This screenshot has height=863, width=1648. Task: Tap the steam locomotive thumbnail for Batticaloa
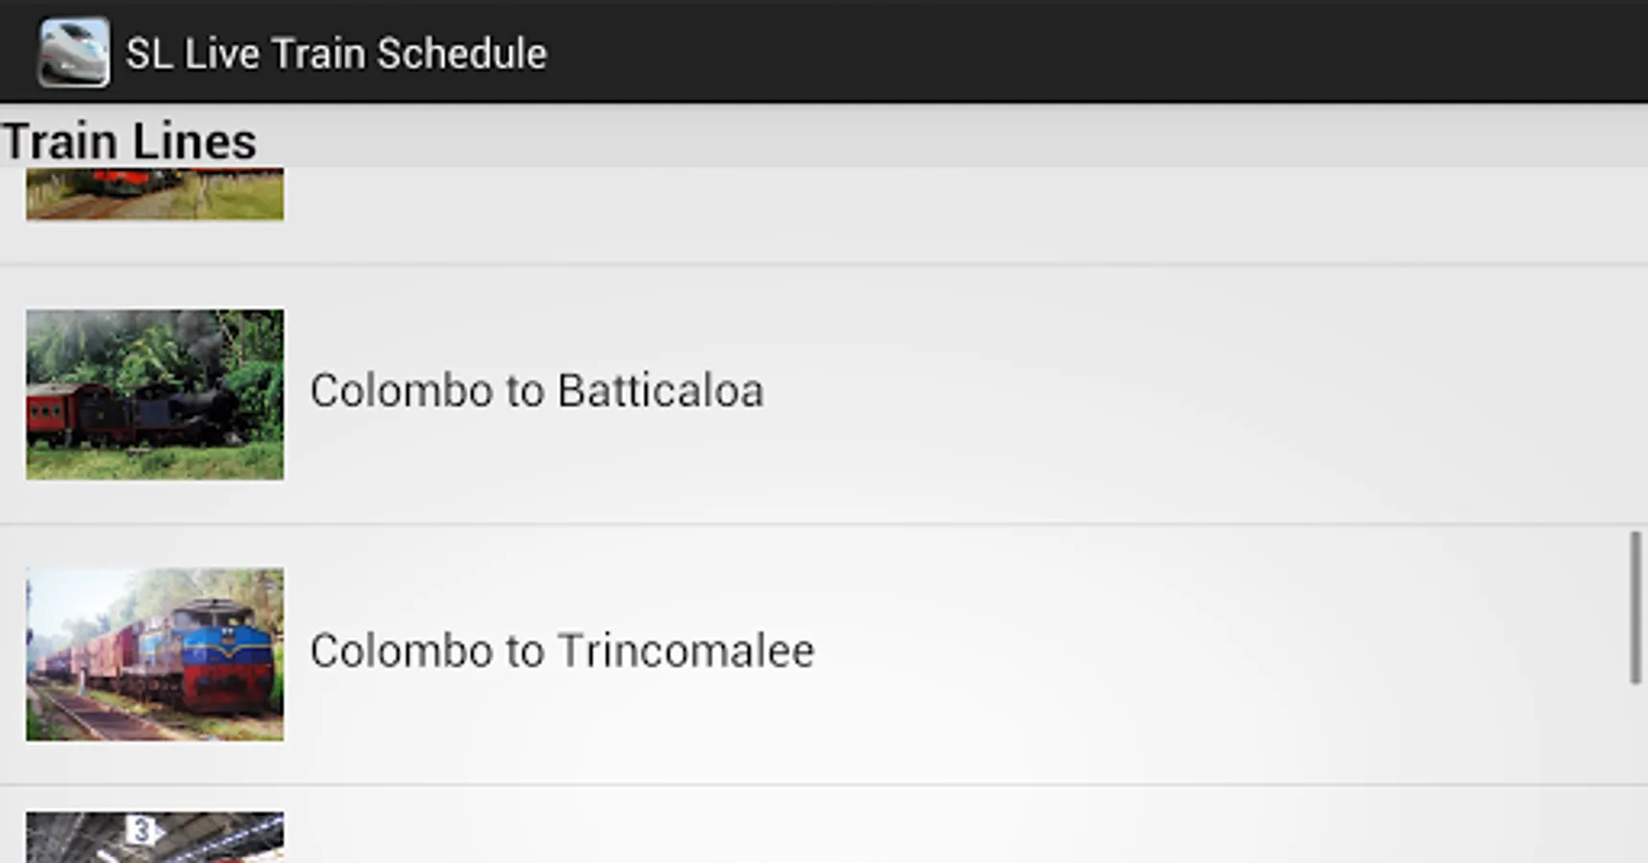(x=154, y=394)
